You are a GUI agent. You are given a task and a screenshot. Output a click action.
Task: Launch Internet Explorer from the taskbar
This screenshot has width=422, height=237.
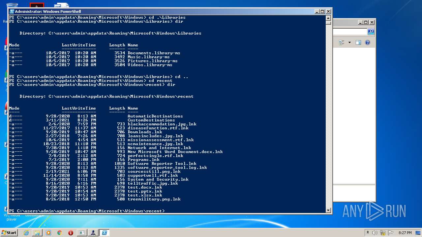click(x=26, y=233)
